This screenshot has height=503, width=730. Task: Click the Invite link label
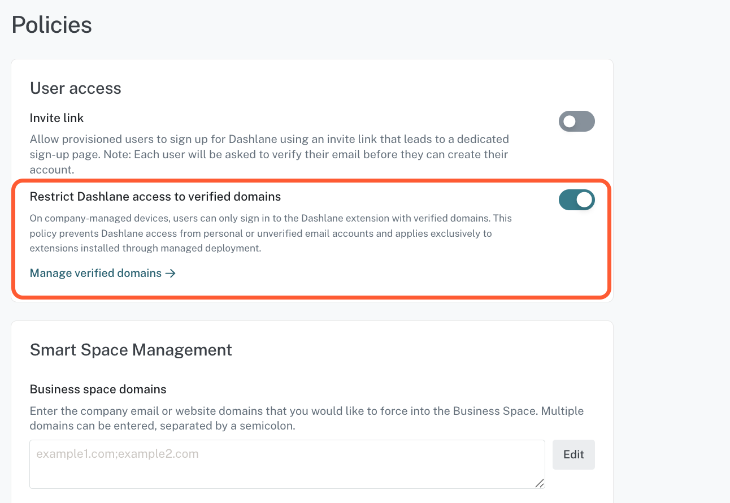tap(57, 118)
